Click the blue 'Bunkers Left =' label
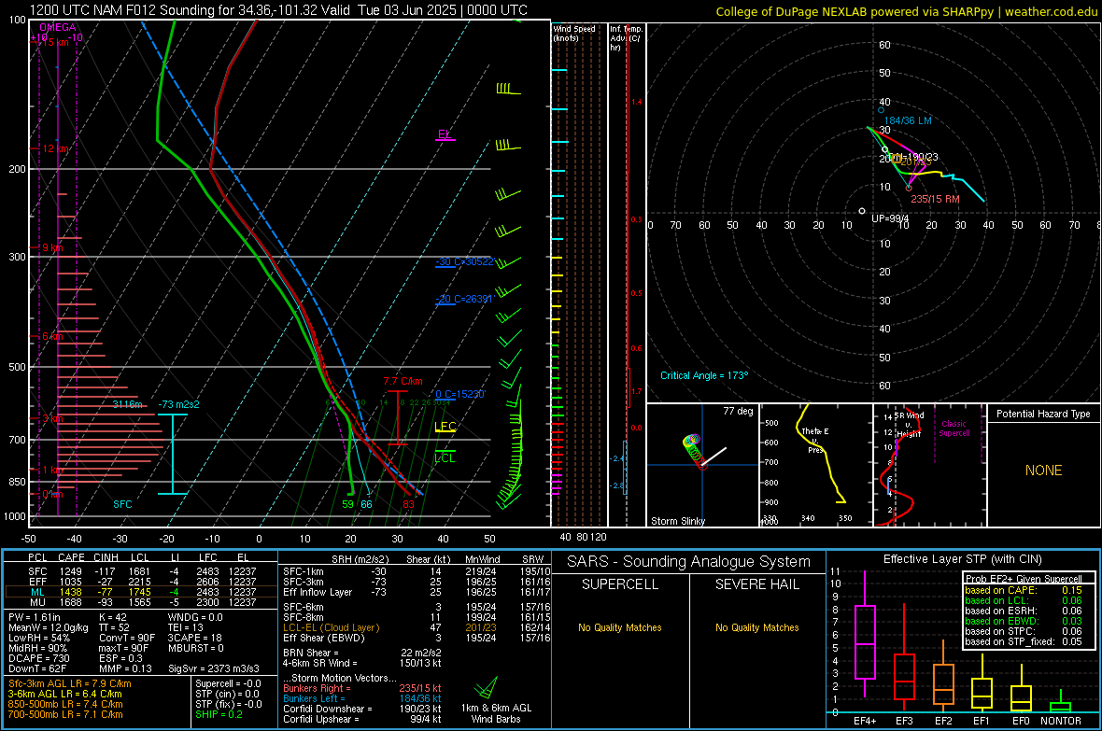Image resolution: width=1102 pixels, height=731 pixels. pos(314,698)
